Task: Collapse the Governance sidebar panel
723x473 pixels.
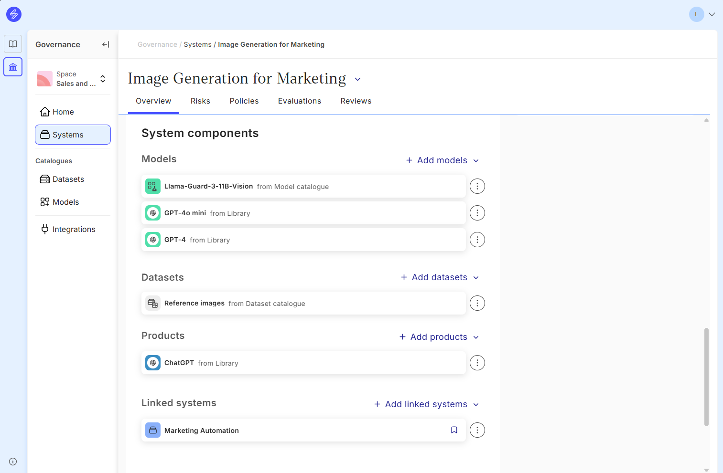Action: tap(106, 44)
